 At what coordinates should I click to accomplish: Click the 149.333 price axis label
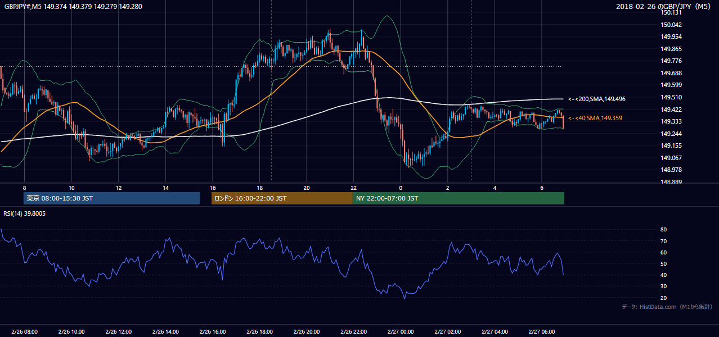[x=672, y=121]
